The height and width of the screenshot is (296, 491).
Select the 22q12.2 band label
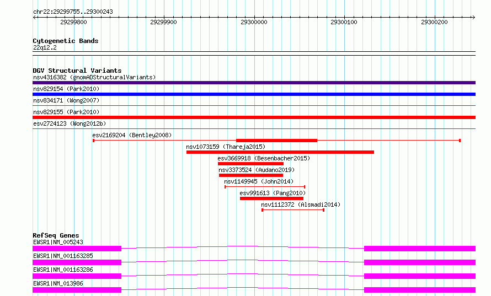(x=45, y=47)
